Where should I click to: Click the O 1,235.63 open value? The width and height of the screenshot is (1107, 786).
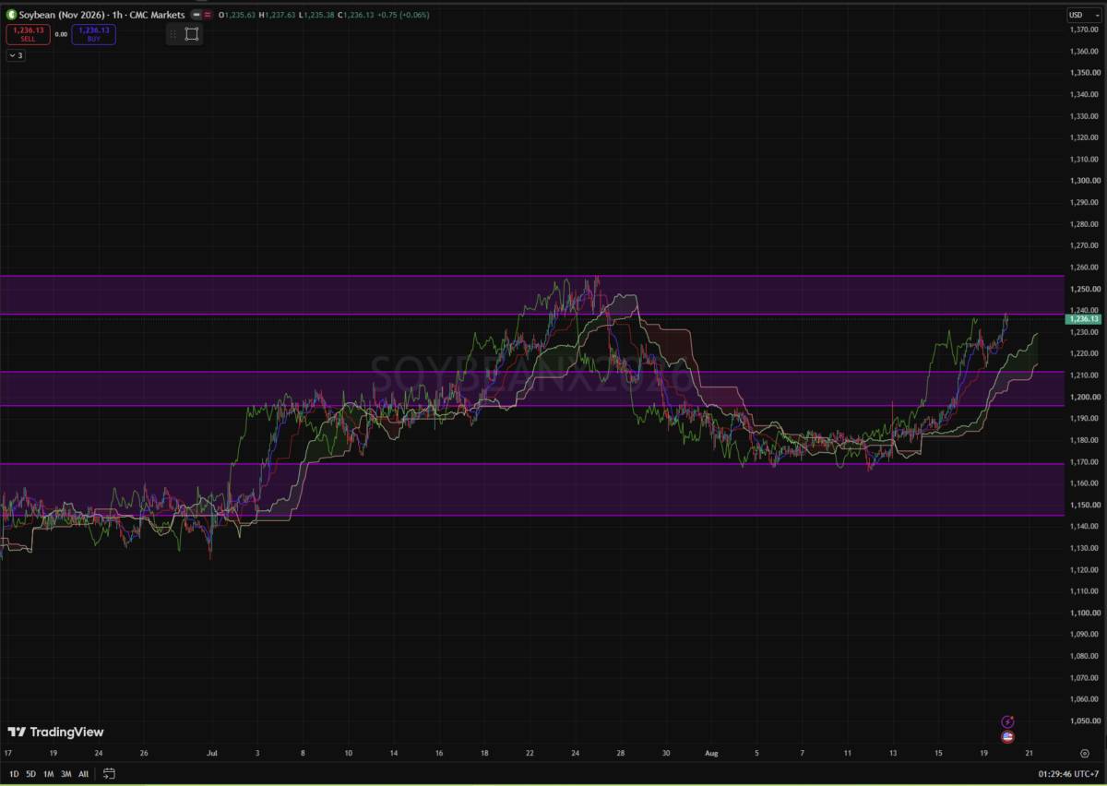pyautogui.click(x=236, y=15)
